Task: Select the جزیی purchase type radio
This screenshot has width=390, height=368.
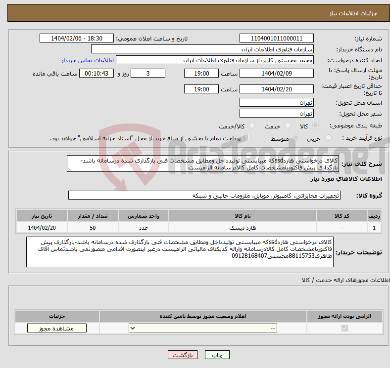Action: pyautogui.click(x=328, y=138)
